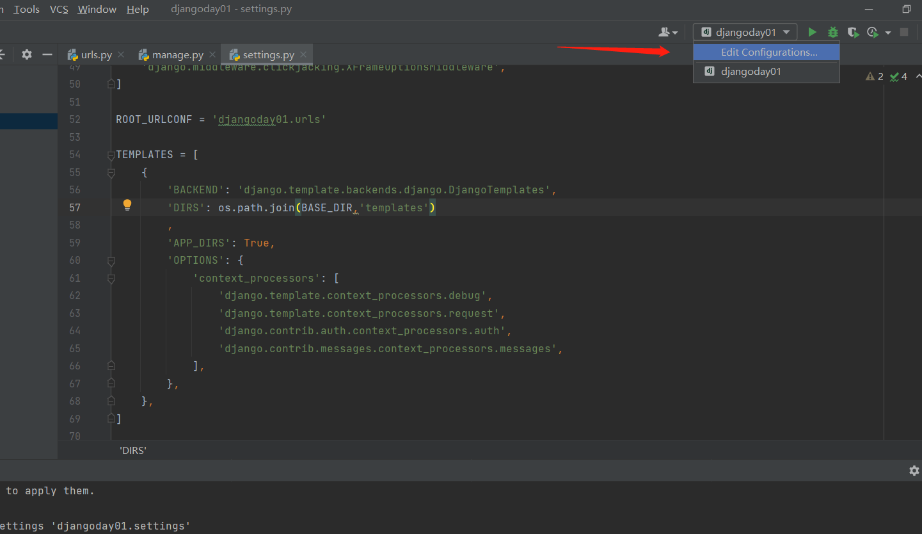Open the VCS menu
This screenshot has height=534, width=922.
(x=59, y=9)
